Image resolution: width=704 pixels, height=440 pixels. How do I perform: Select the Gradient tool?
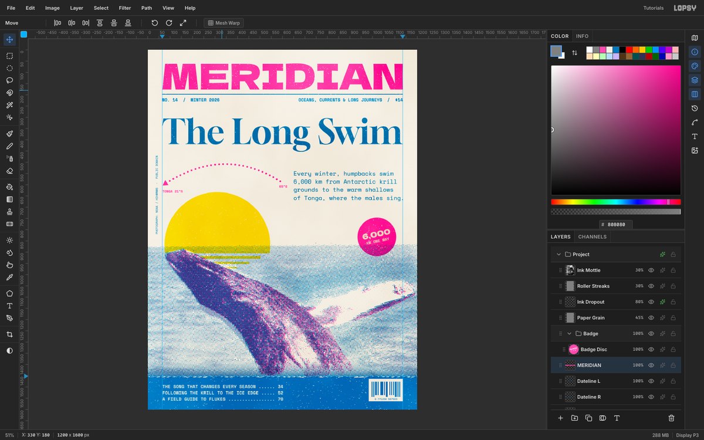pos(9,199)
